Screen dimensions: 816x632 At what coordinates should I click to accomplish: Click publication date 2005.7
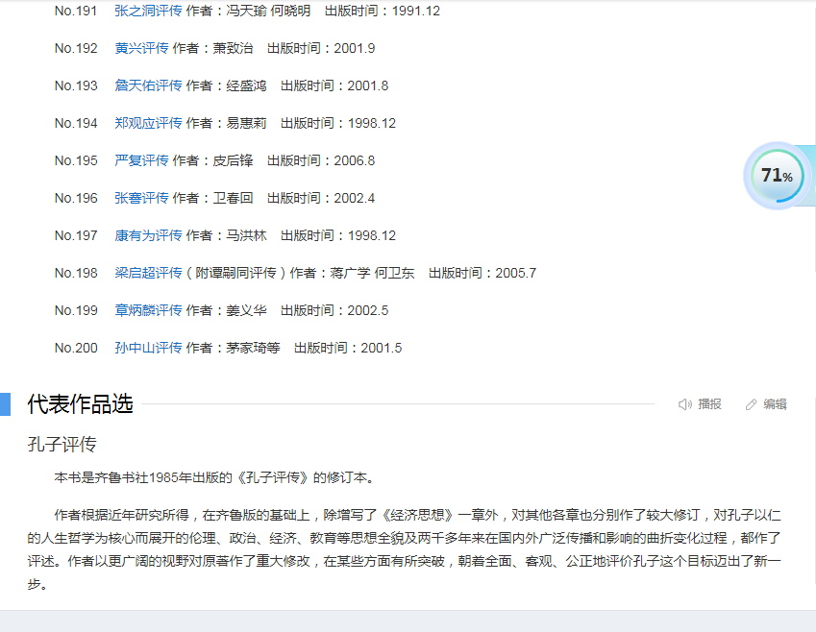click(x=516, y=273)
